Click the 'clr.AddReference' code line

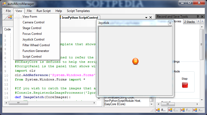56,75
